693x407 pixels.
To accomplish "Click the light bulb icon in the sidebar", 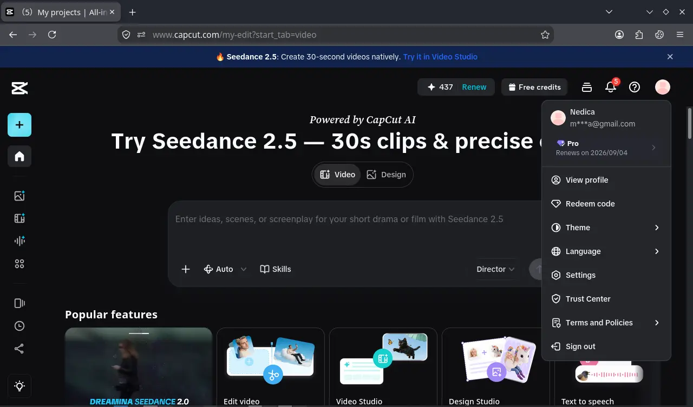I will [19, 386].
